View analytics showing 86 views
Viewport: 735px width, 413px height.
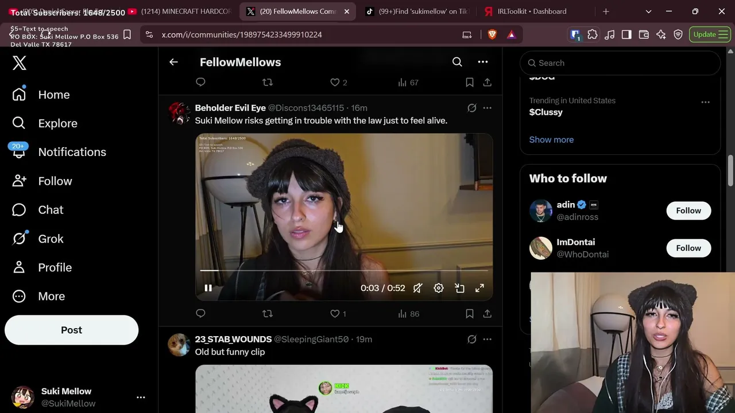tap(408, 314)
